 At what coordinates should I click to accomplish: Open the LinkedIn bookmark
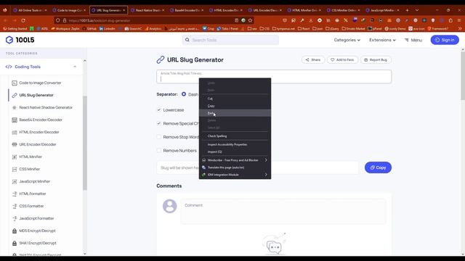[108, 29]
